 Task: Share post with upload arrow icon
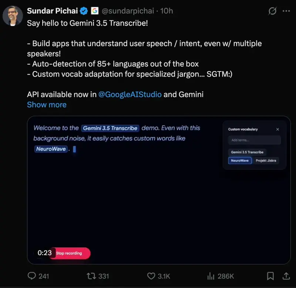286,276
